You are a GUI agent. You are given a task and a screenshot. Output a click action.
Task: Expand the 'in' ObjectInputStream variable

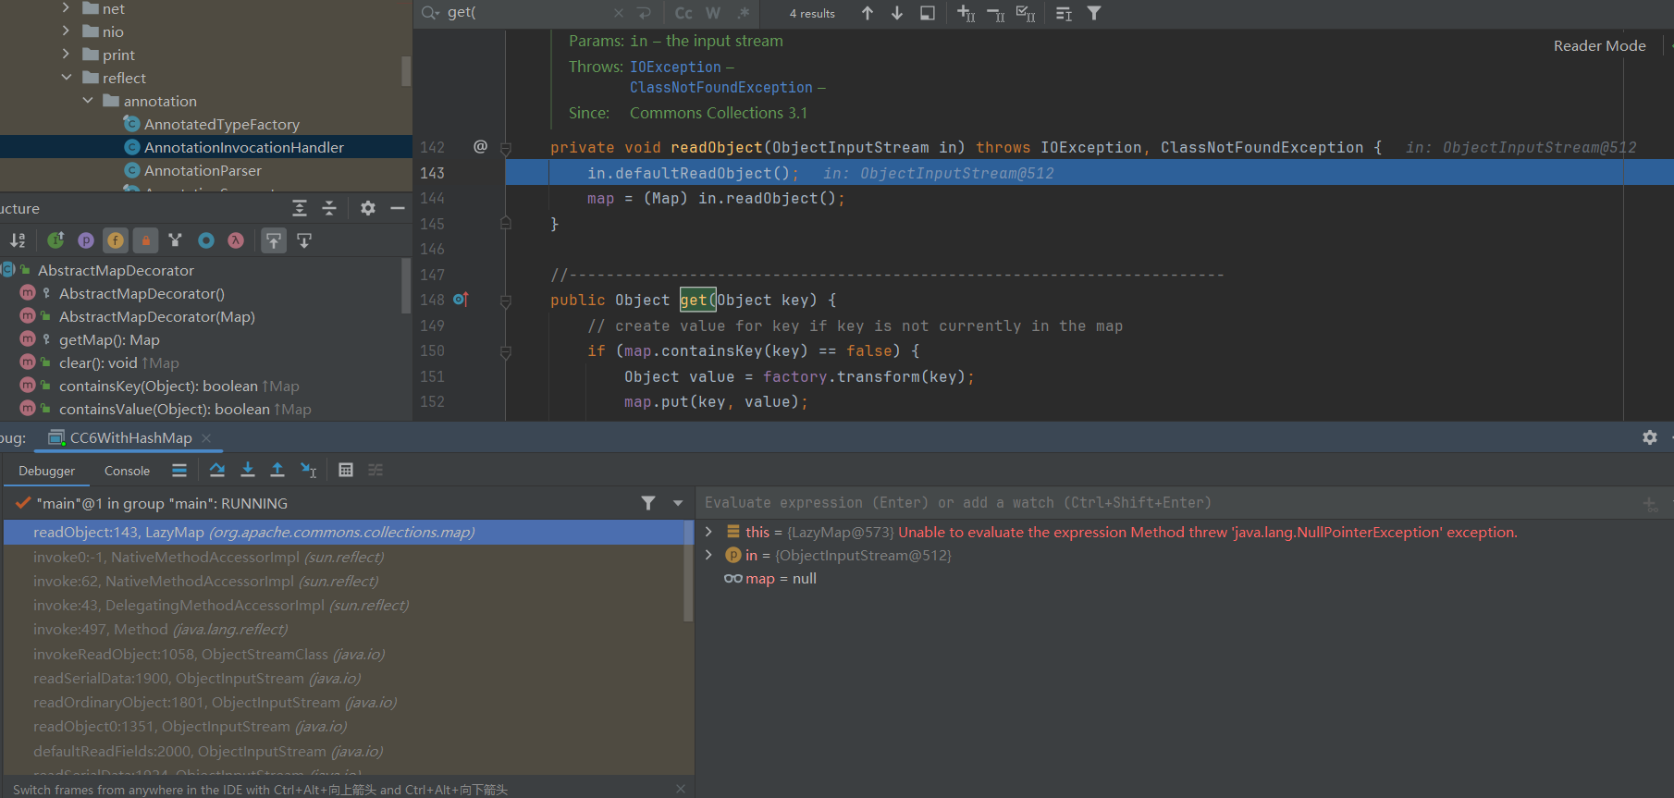[x=709, y=555]
